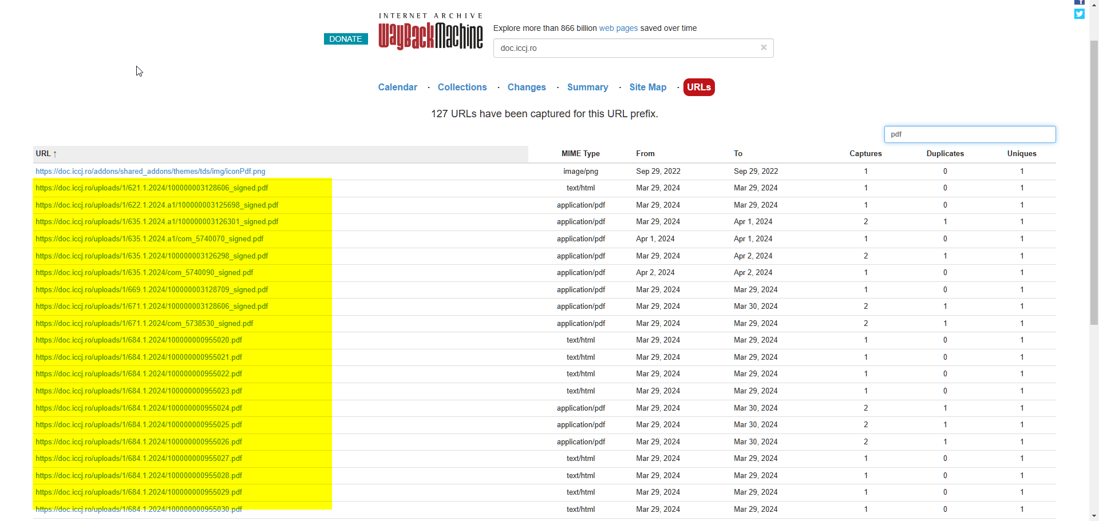Sort by MIME Type column

580,153
